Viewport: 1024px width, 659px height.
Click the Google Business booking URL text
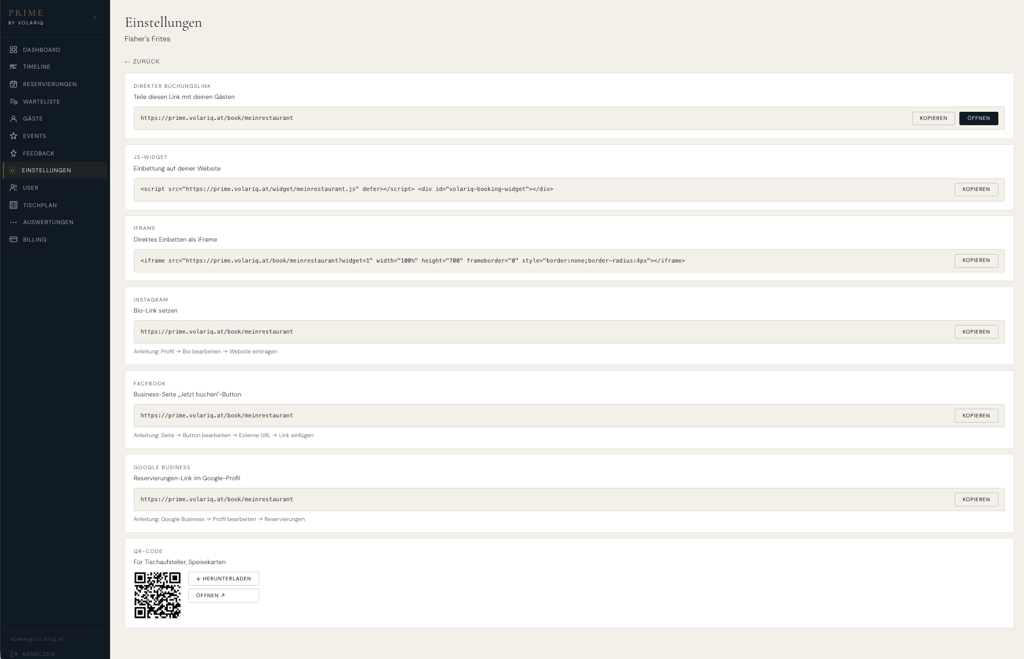217,499
